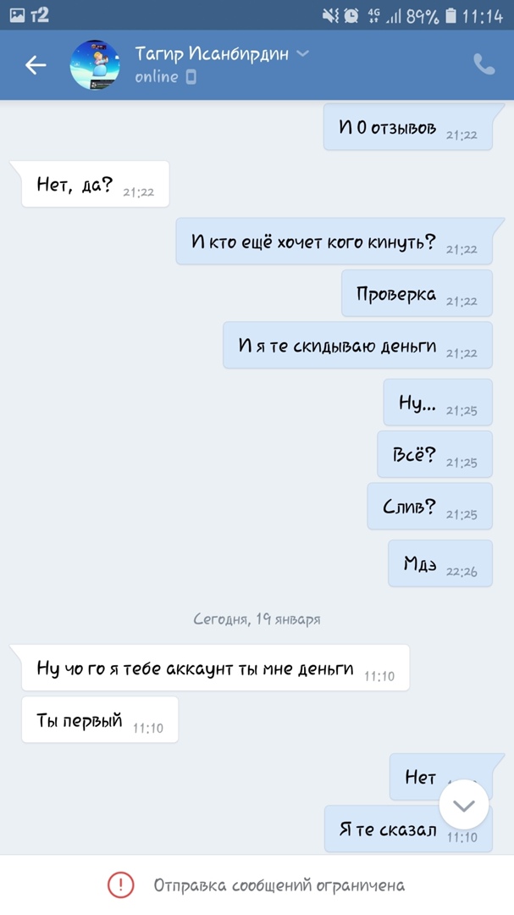Image resolution: width=514 pixels, height=915 pixels.
Task: Tap the back arrow in the header
Action: point(36,64)
